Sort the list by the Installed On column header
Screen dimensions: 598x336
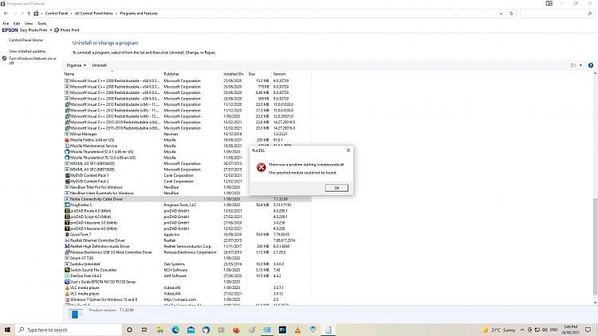click(x=234, y=74)
